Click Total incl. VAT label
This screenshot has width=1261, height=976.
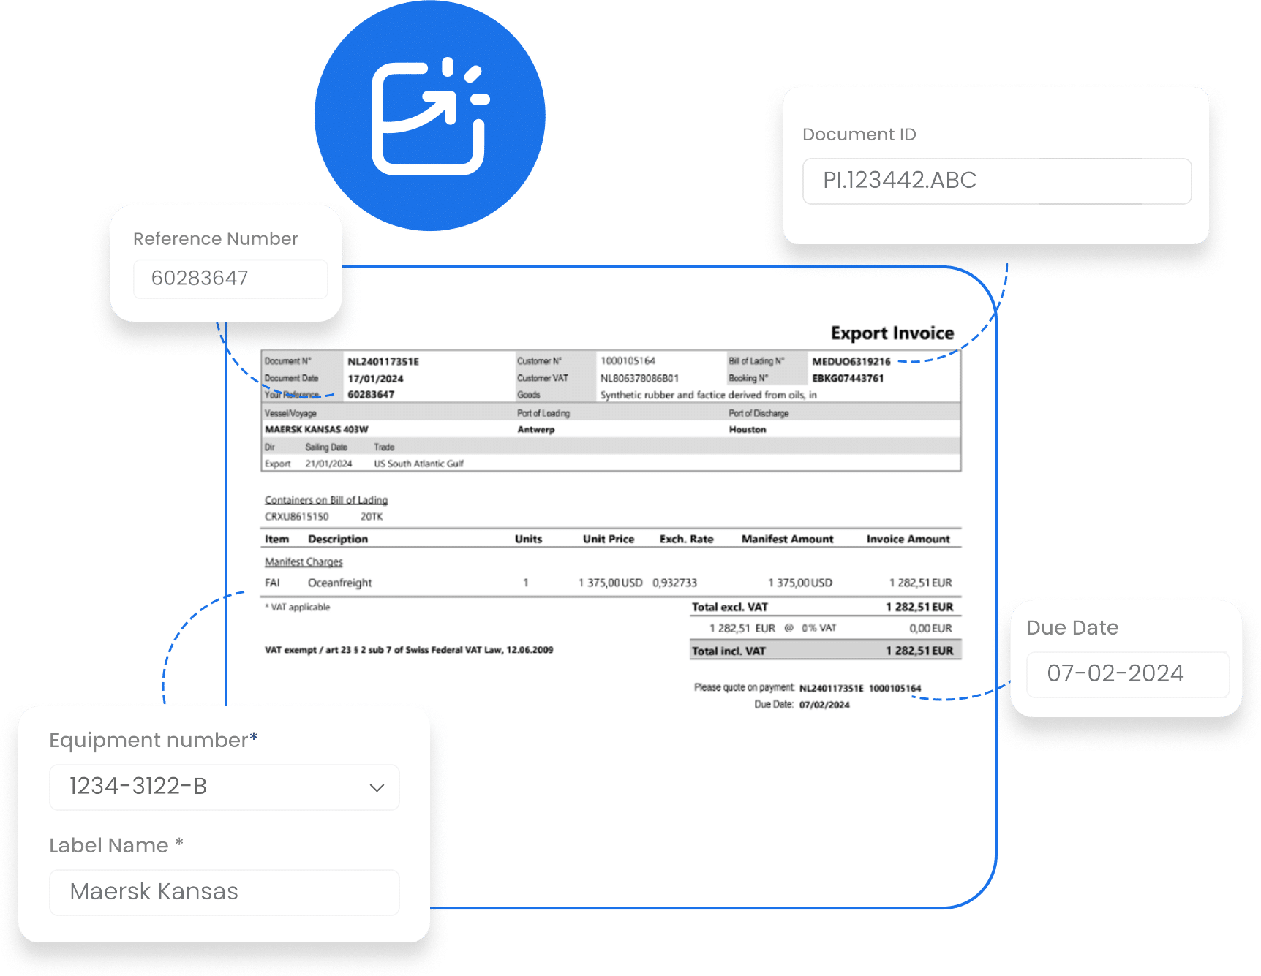[x=729, y=651]
